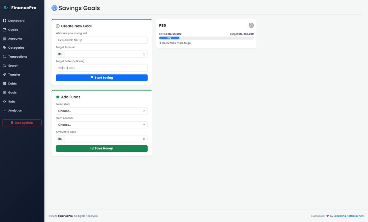Viewport: 368px width, 222px height.
Task: Click the plus-circle icon next to Create New Goal
Action: tap(57, 26)
